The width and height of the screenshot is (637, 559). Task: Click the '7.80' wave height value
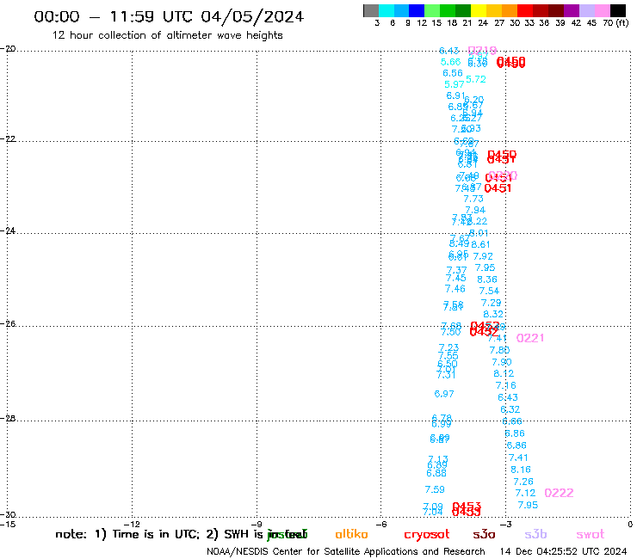(x=499, y=350)
